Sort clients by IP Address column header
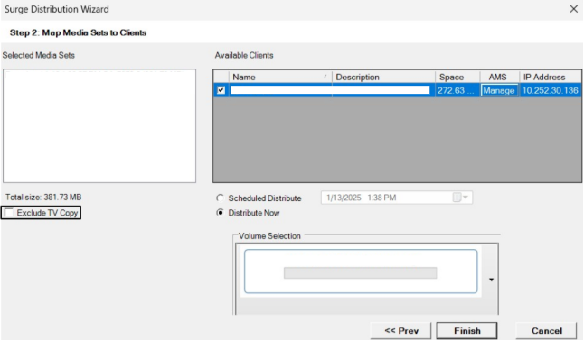 coord(551,77)
